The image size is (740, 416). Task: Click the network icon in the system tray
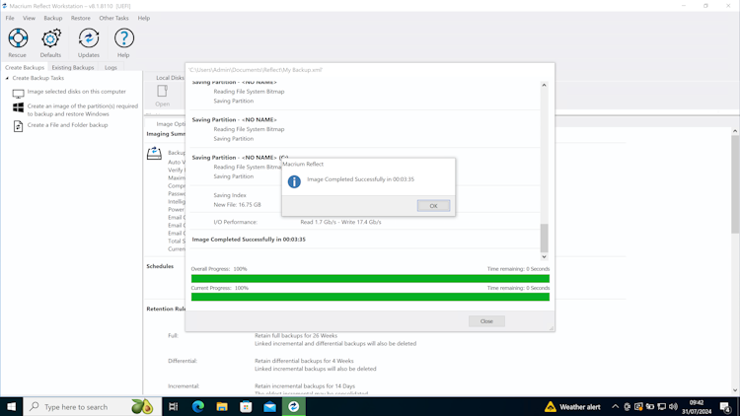pos(662,406)
